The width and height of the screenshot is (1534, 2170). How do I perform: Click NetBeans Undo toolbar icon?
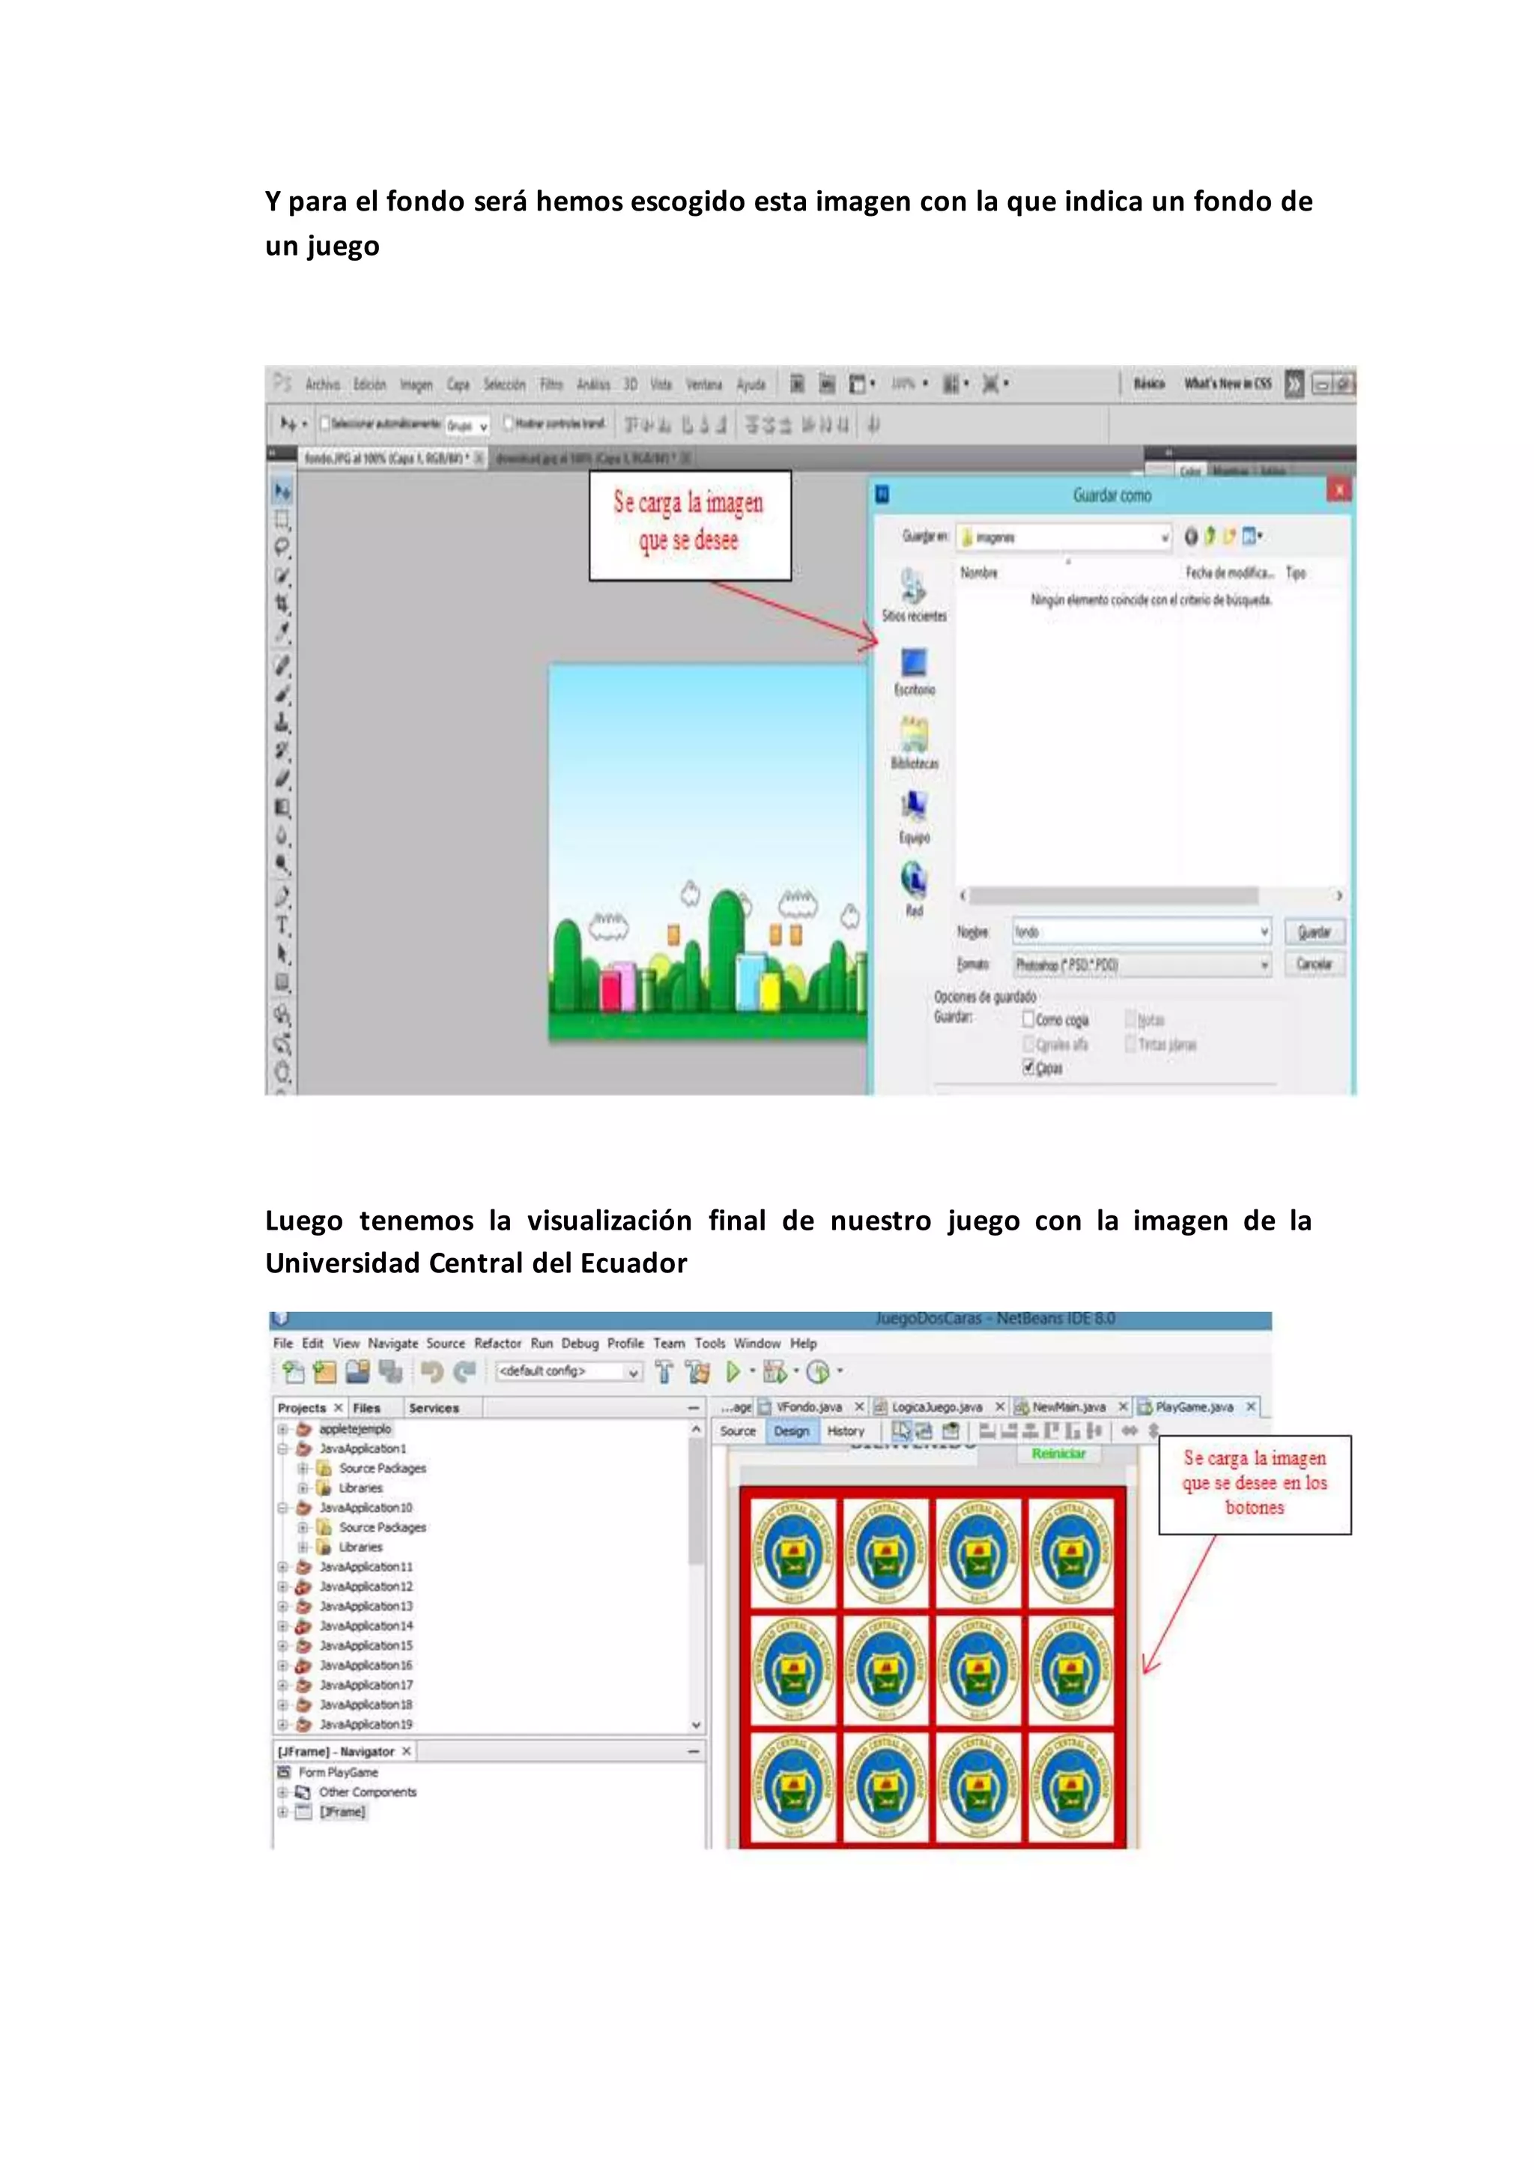coord(431,1371)
